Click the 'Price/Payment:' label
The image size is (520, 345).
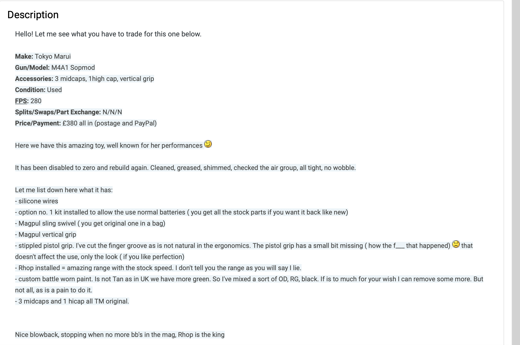38,123
